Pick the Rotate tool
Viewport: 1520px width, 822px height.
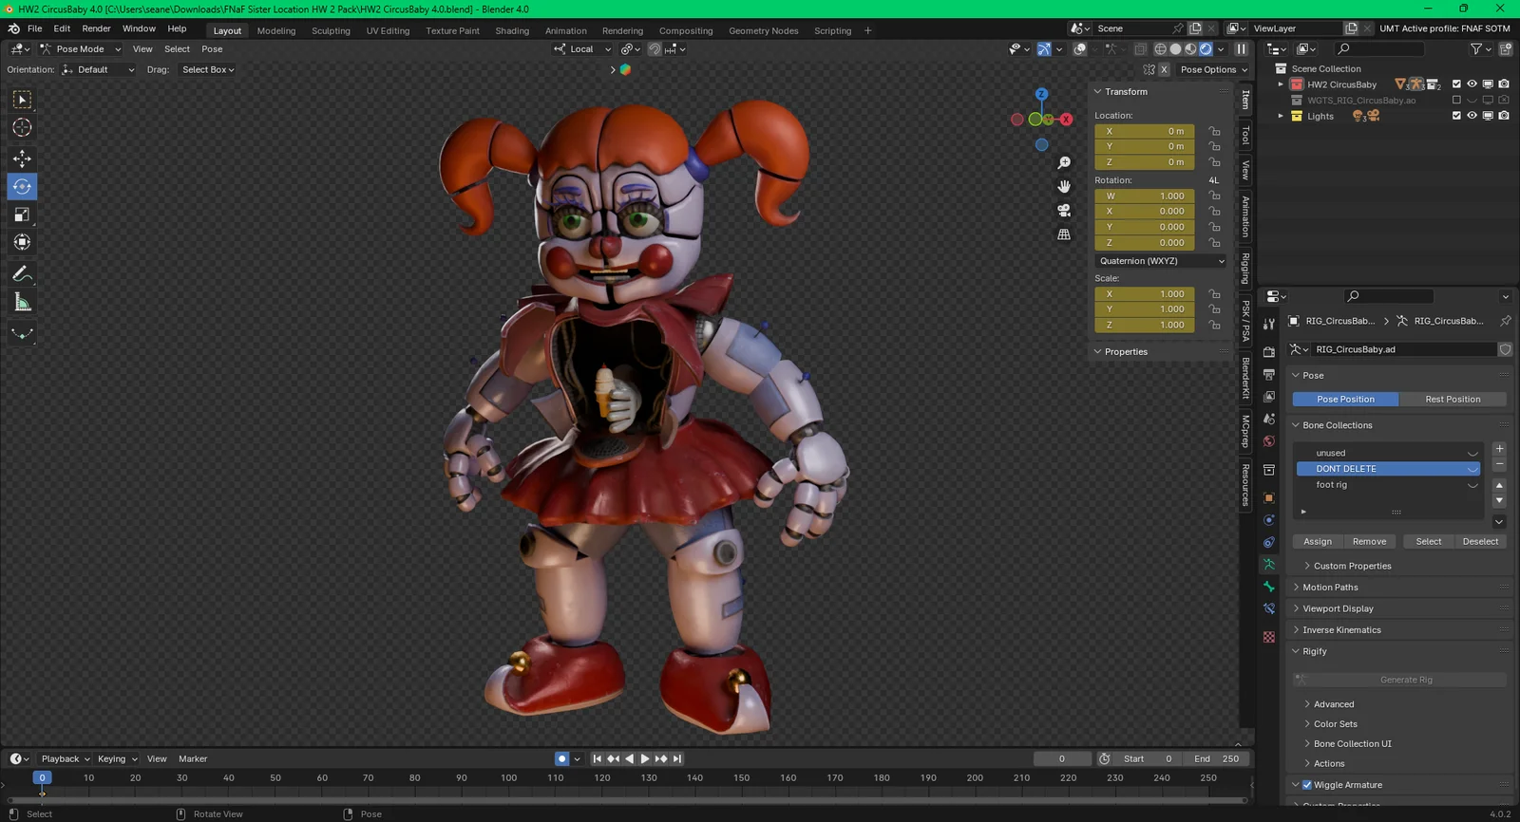pos(22,186)
